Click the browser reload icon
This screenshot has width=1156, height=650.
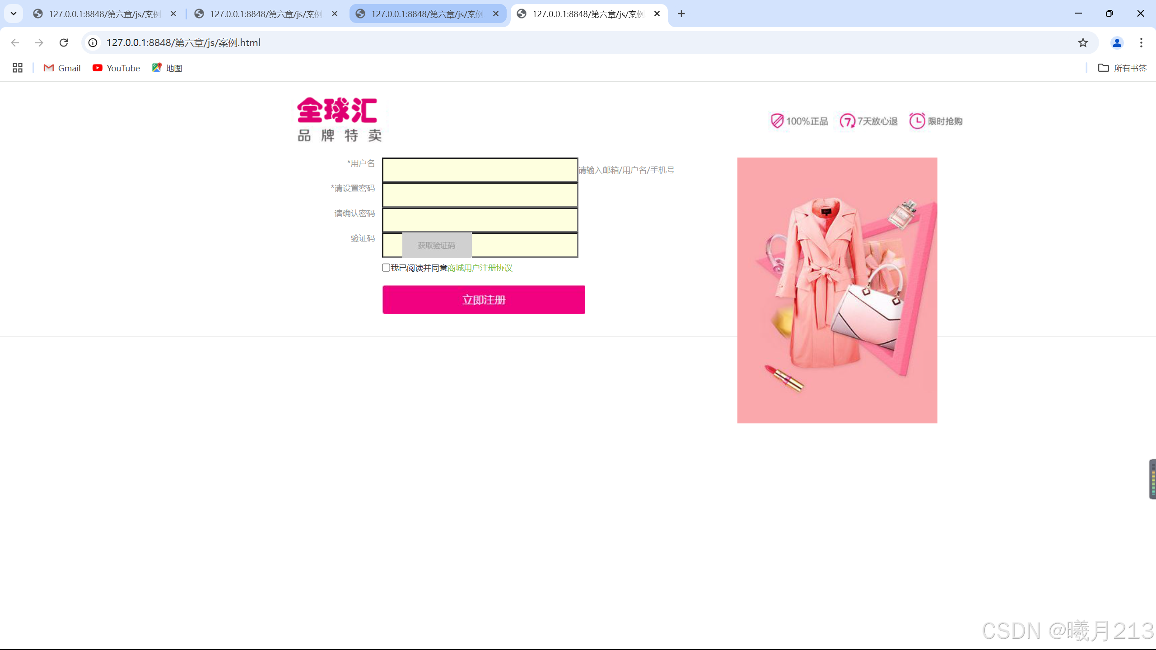(64, 42)
